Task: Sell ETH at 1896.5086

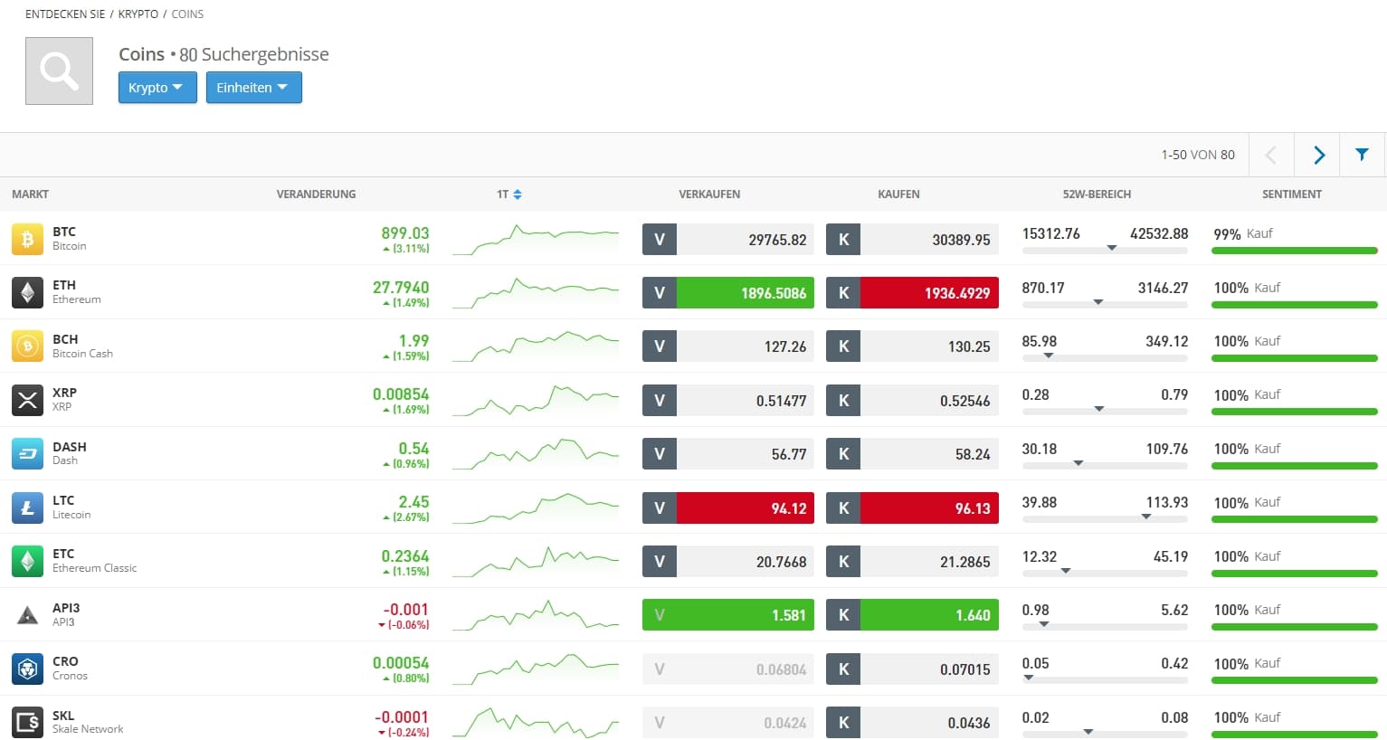Action: [728, 293]
